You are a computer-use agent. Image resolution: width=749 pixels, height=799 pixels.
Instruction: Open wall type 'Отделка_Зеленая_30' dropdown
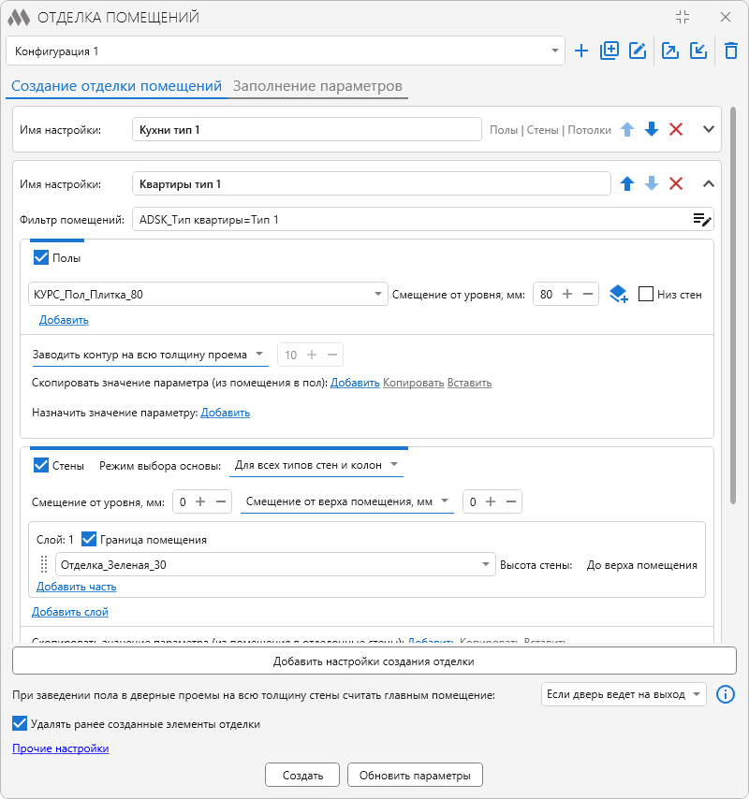[x=275, y=564]
